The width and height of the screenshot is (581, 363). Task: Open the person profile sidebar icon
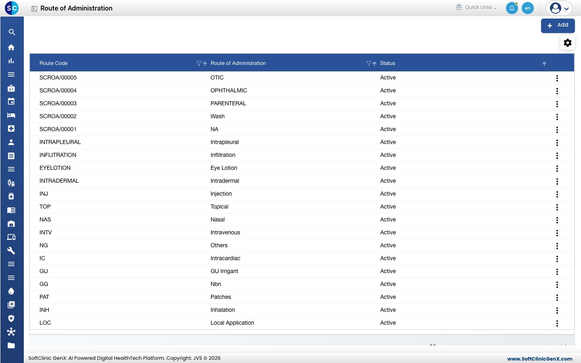(11, 142)
